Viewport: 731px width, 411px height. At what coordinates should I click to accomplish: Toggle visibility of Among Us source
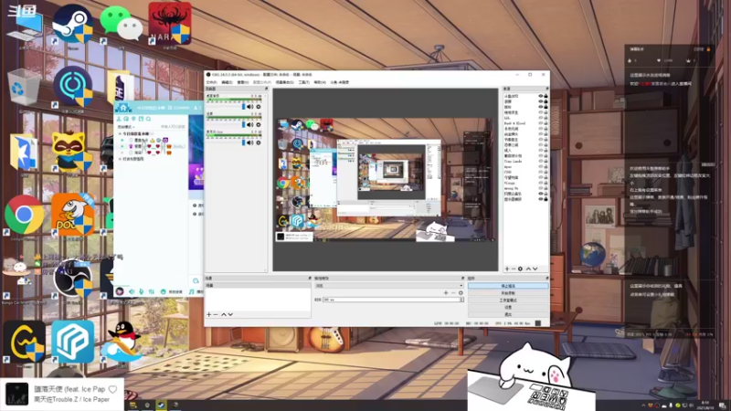click(x=541, y=188)
